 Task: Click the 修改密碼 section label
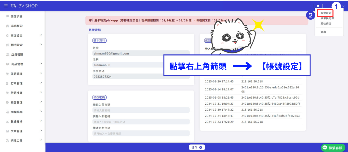[99, 97]
